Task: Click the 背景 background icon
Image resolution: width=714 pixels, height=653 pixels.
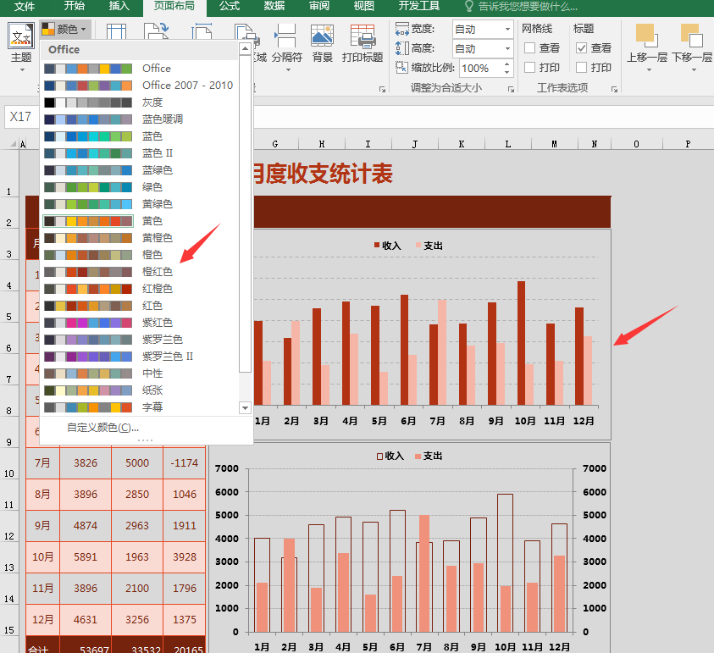Action: (x=322, y=36)
